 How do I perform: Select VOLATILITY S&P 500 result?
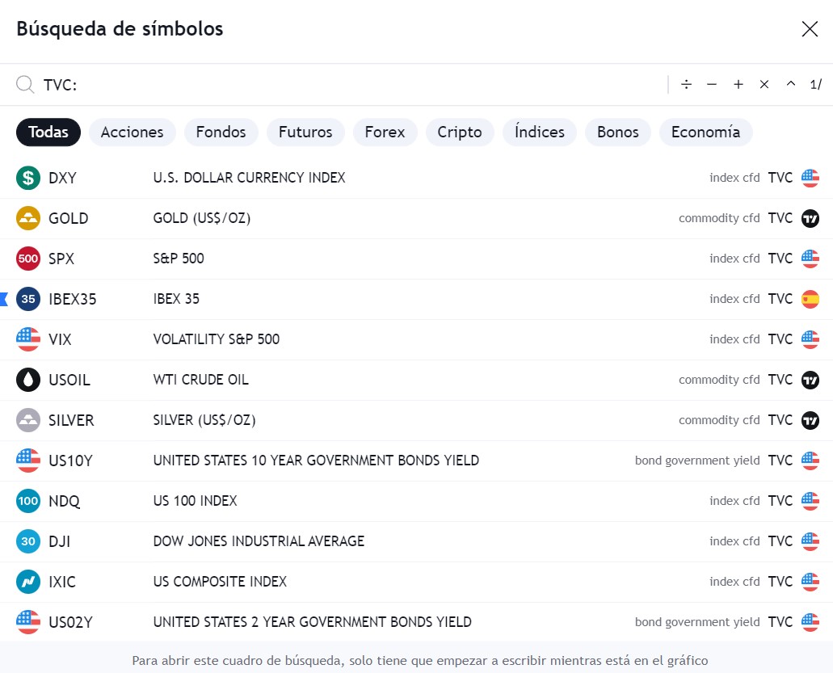[x=217, y=339]
